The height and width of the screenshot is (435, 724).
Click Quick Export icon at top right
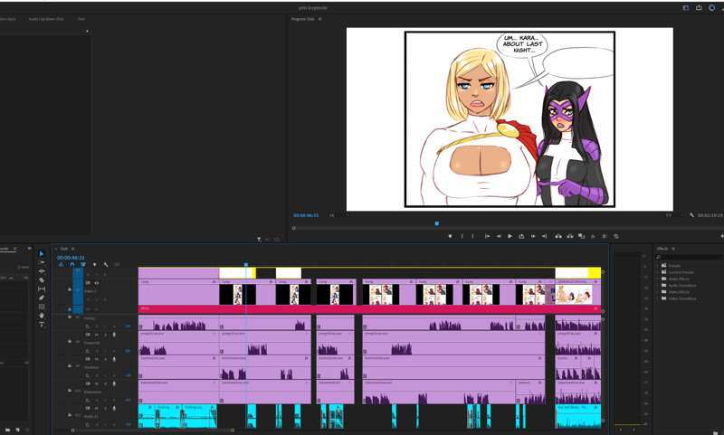pyautogui.click(x=699, y=8)
